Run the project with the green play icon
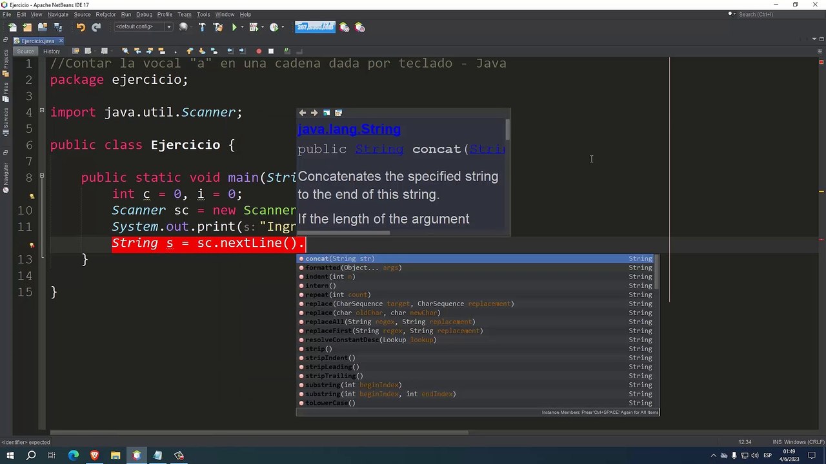 234,27
